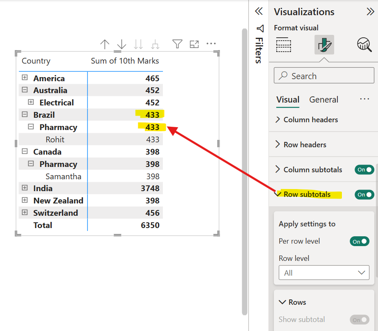Click the Focus mode icon

(194, 44)
